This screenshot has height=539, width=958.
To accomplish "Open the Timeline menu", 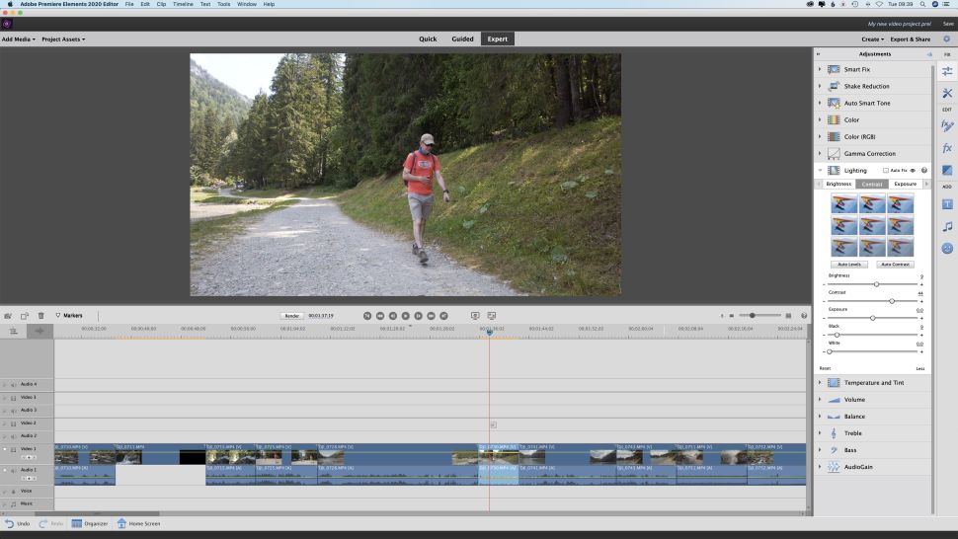I will pyautogui.click(x=183, y=4).
